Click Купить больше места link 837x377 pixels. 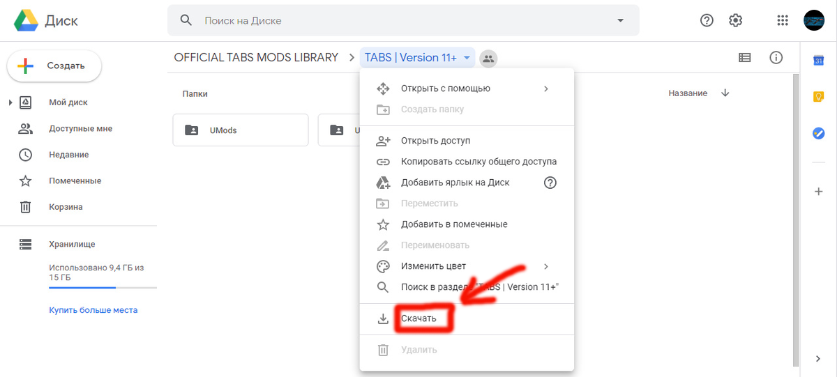[x=93, y=310]
